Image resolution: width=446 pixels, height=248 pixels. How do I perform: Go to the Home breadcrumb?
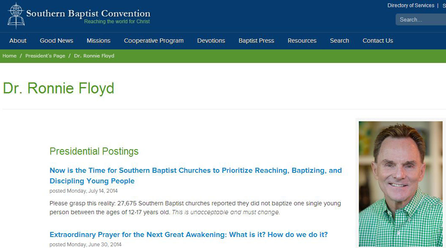click(x=9, y=56)
